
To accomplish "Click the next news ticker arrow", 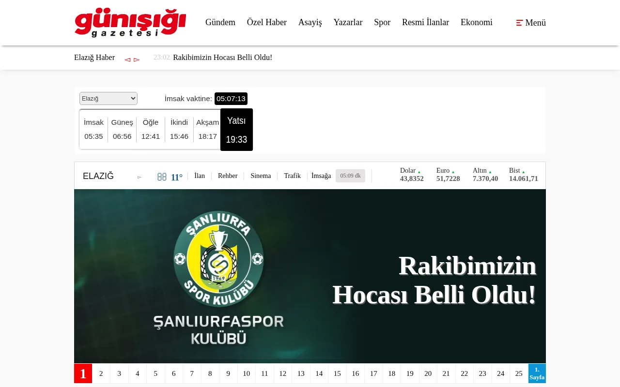I will (137, 59).
